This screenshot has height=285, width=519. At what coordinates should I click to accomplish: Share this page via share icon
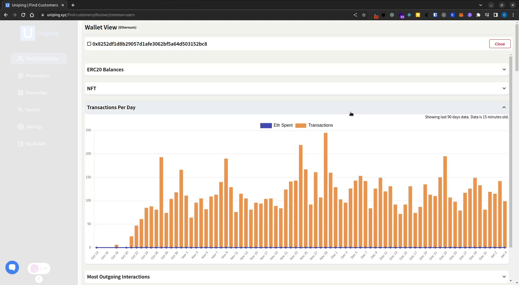[355, 15]
